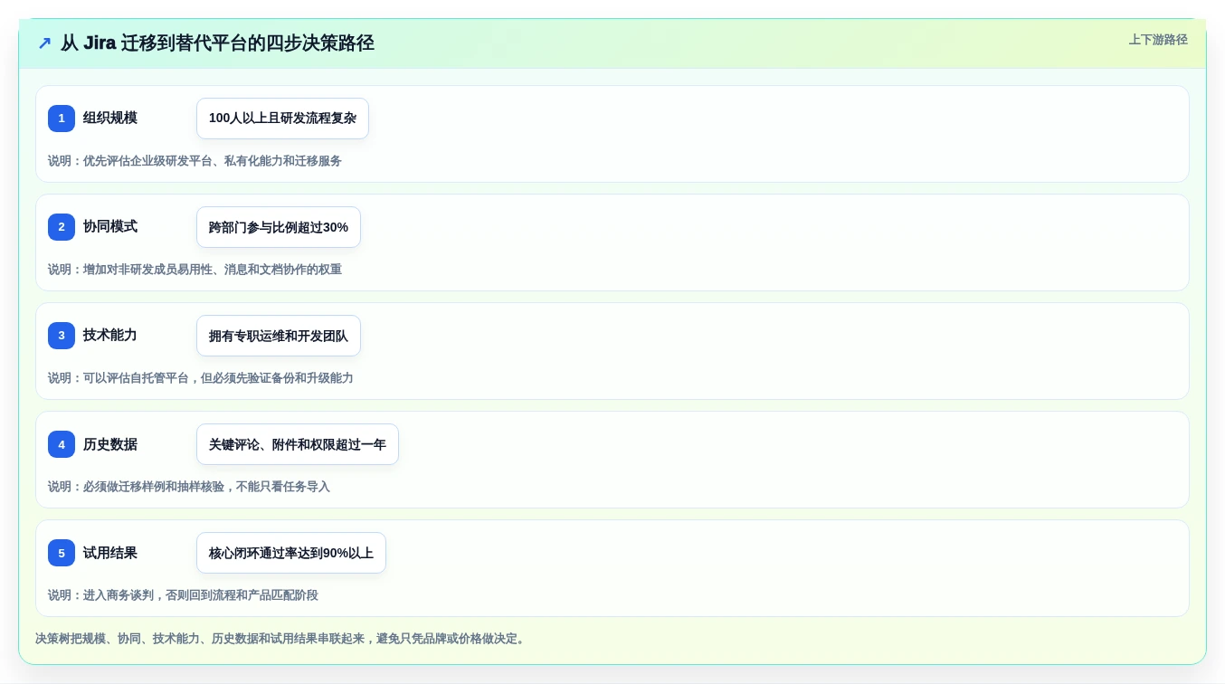Click the 组织规模 step label
Viewport: 1225px width, 684px height.
(x=110, y=118)
